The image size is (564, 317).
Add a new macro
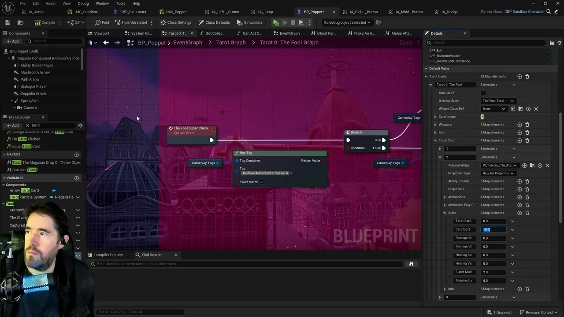[x=77, y=155]
